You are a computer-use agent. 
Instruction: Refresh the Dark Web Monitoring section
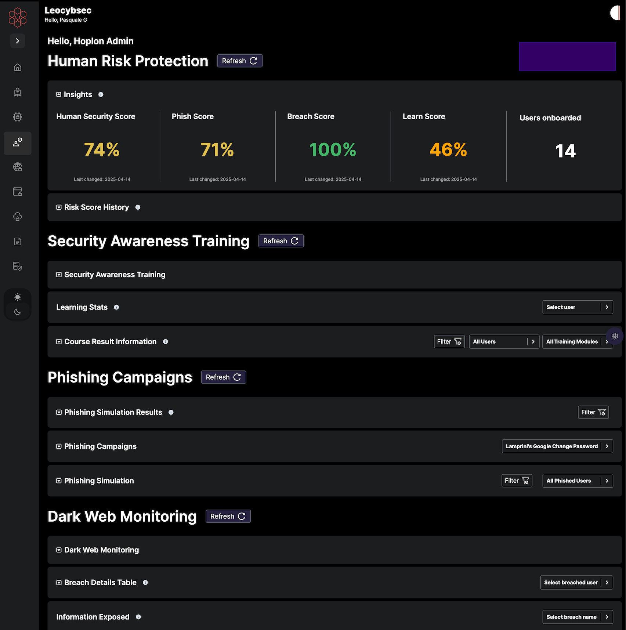228,516
